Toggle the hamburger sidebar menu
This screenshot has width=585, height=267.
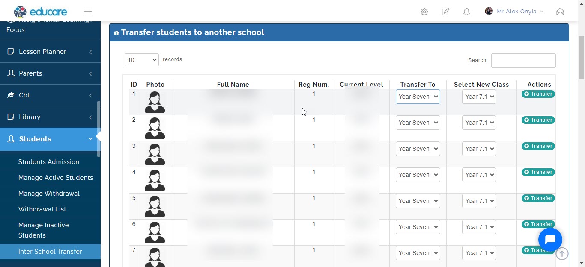(x=88, y=12)
